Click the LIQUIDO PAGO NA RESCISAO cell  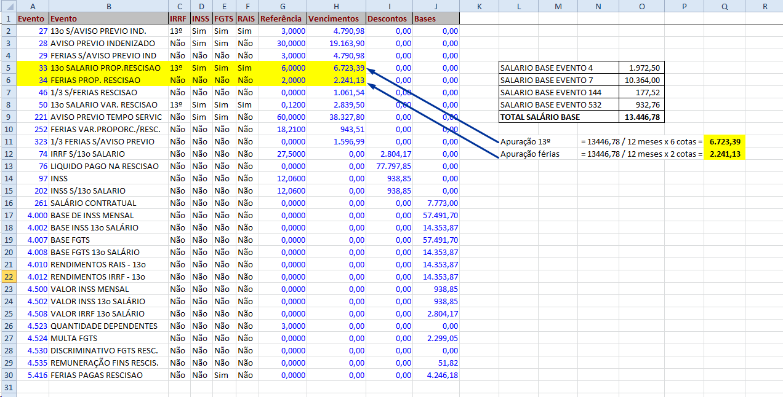108,166
